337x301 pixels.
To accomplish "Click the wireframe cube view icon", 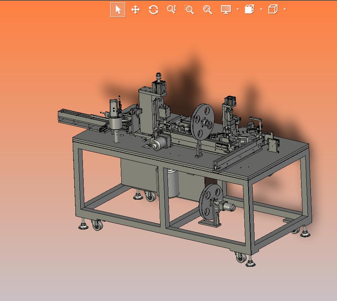I will [273, 9].
